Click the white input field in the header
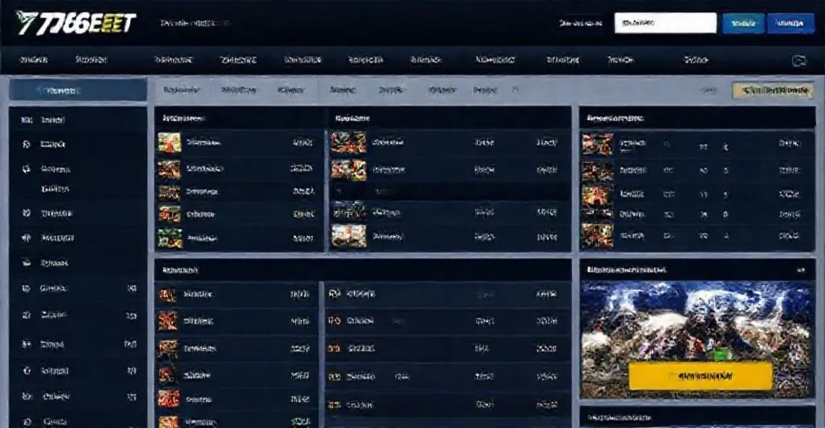Image resolution: width=825 pixels, height=428 pixels. (665, 23)
